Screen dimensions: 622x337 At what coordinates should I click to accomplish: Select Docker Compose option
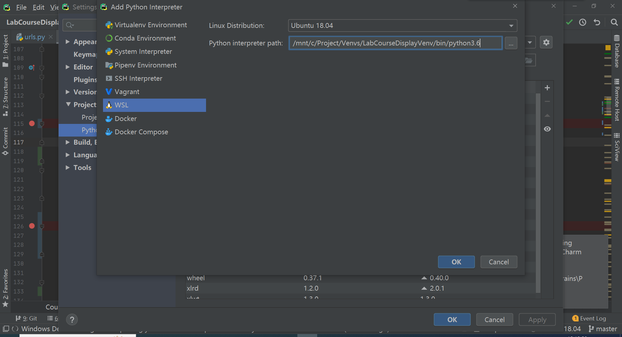click(x=154, y=132)
